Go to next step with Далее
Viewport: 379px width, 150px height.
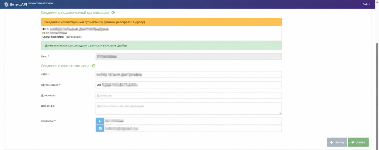358,142
